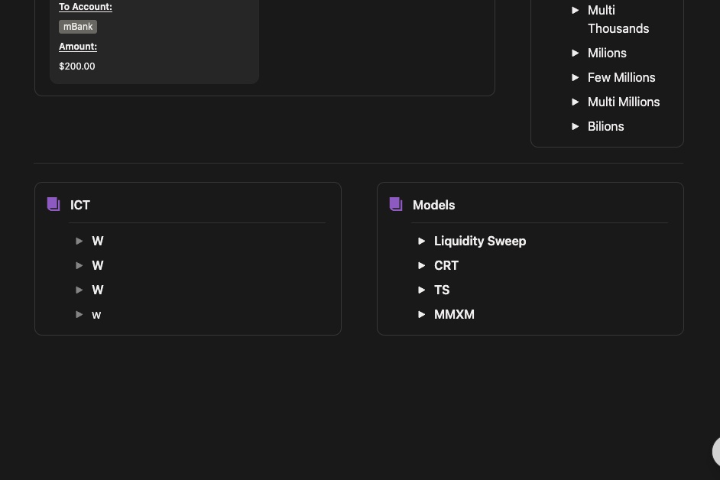Click the $200.00 amount value
The image size is (720, 480).
[x=77, y=66]
